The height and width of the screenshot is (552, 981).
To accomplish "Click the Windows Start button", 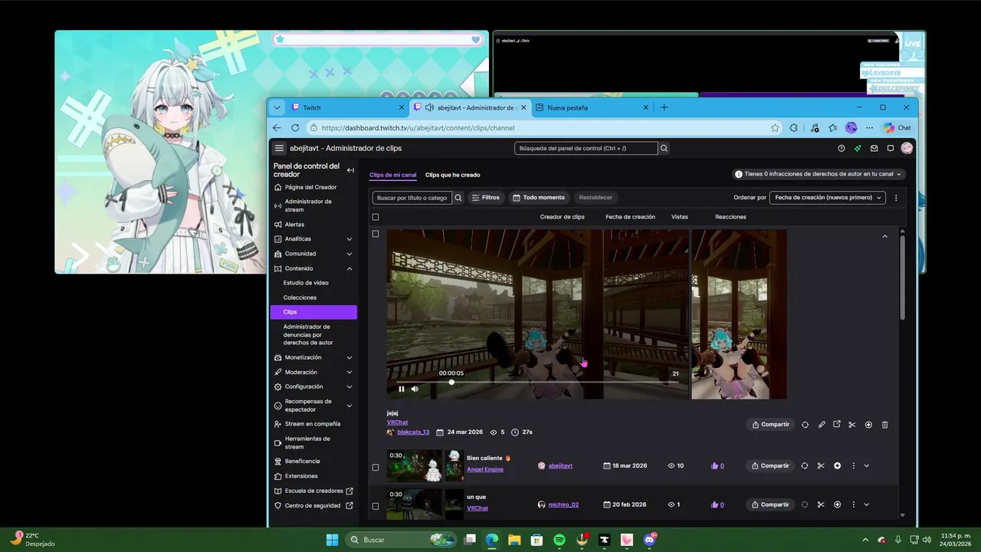I will click(332, 540).
